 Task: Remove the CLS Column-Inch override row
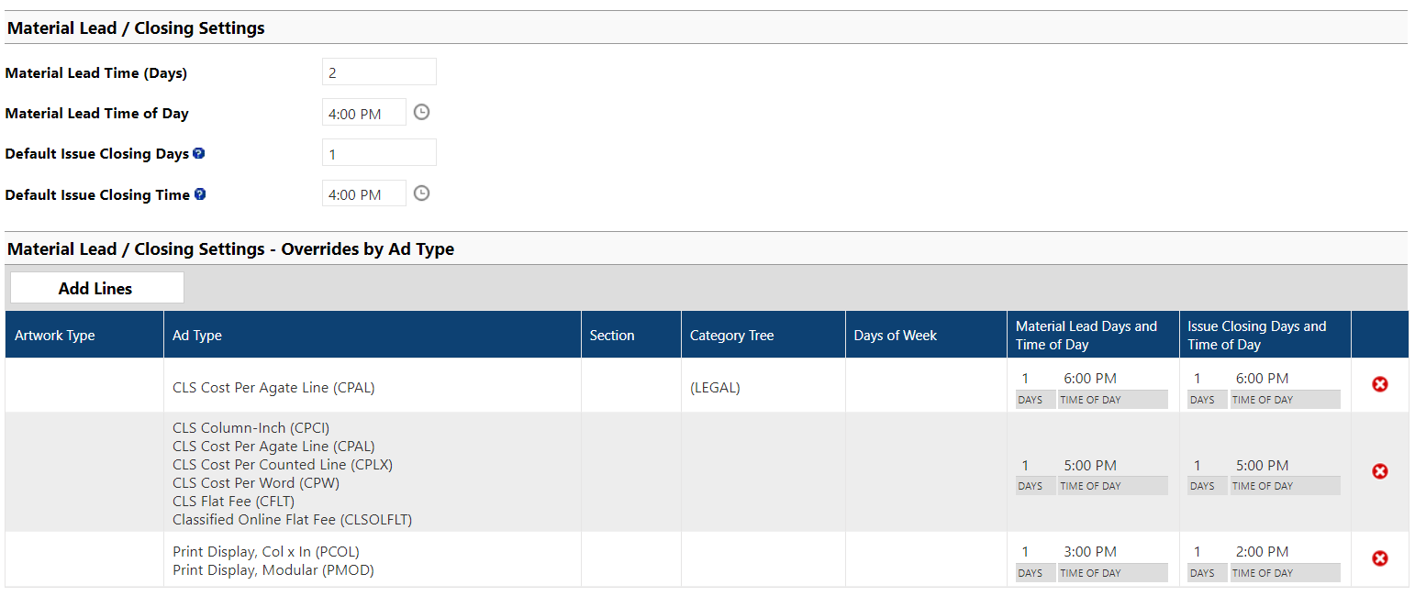tap(1379, 471)
